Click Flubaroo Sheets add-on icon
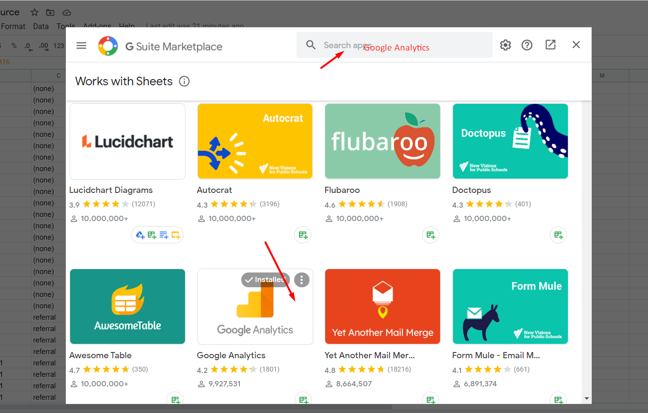 431,235
